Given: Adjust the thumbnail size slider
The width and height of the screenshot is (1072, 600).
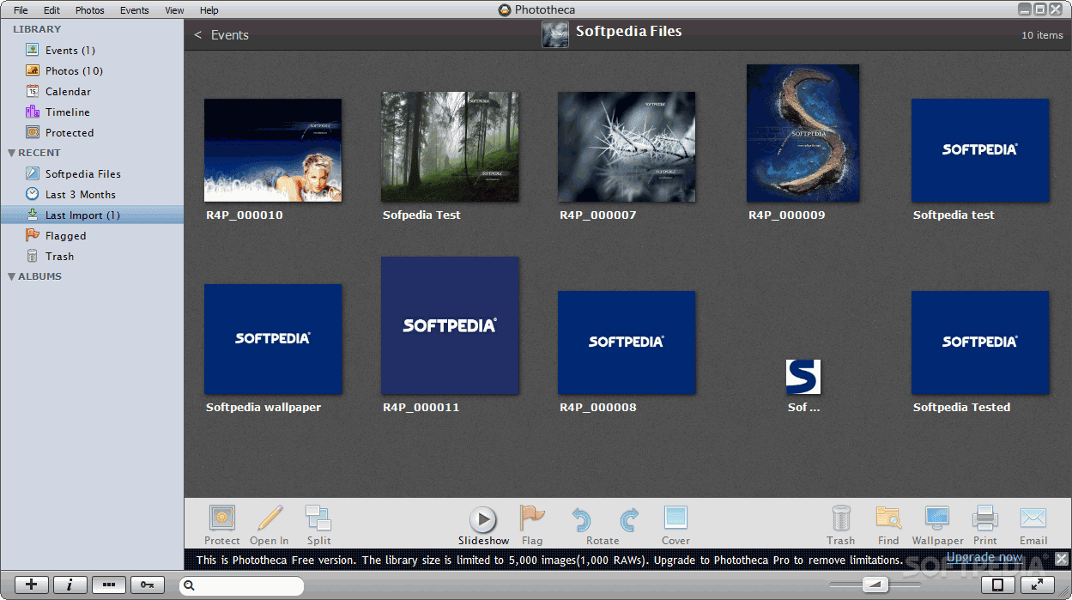Looking at the screenshot, I should point(875,585).
